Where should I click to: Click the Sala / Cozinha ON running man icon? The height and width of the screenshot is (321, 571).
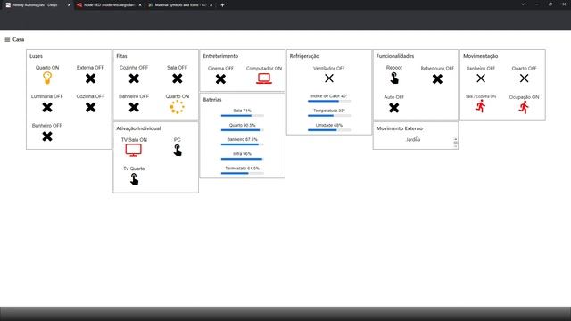click(481, 106)
